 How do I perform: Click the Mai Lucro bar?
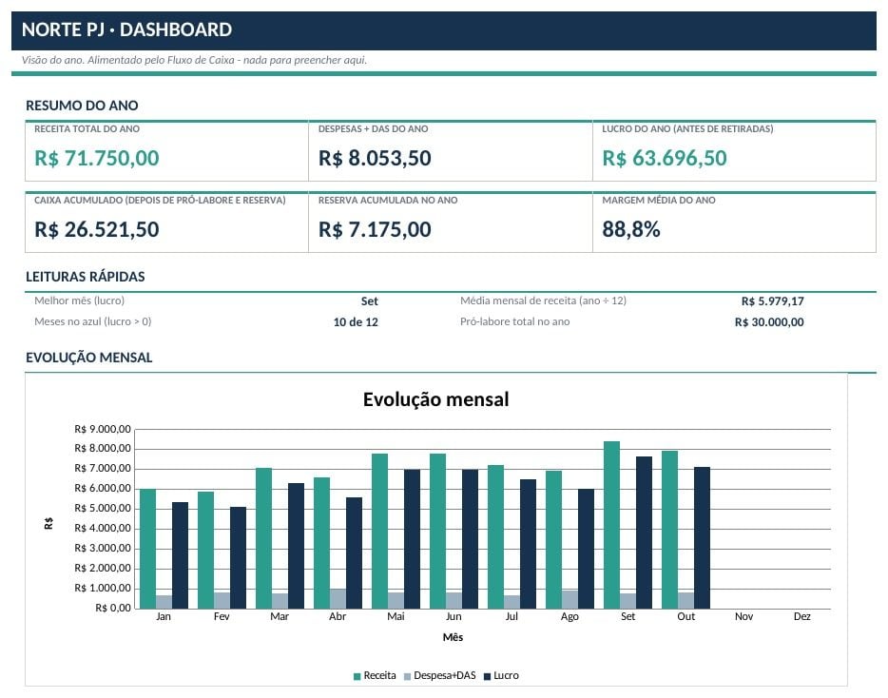pyautogui.click(x=413, y=539)
